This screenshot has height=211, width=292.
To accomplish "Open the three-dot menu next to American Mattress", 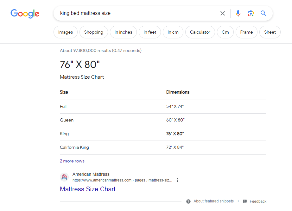I will click(178, 180).
